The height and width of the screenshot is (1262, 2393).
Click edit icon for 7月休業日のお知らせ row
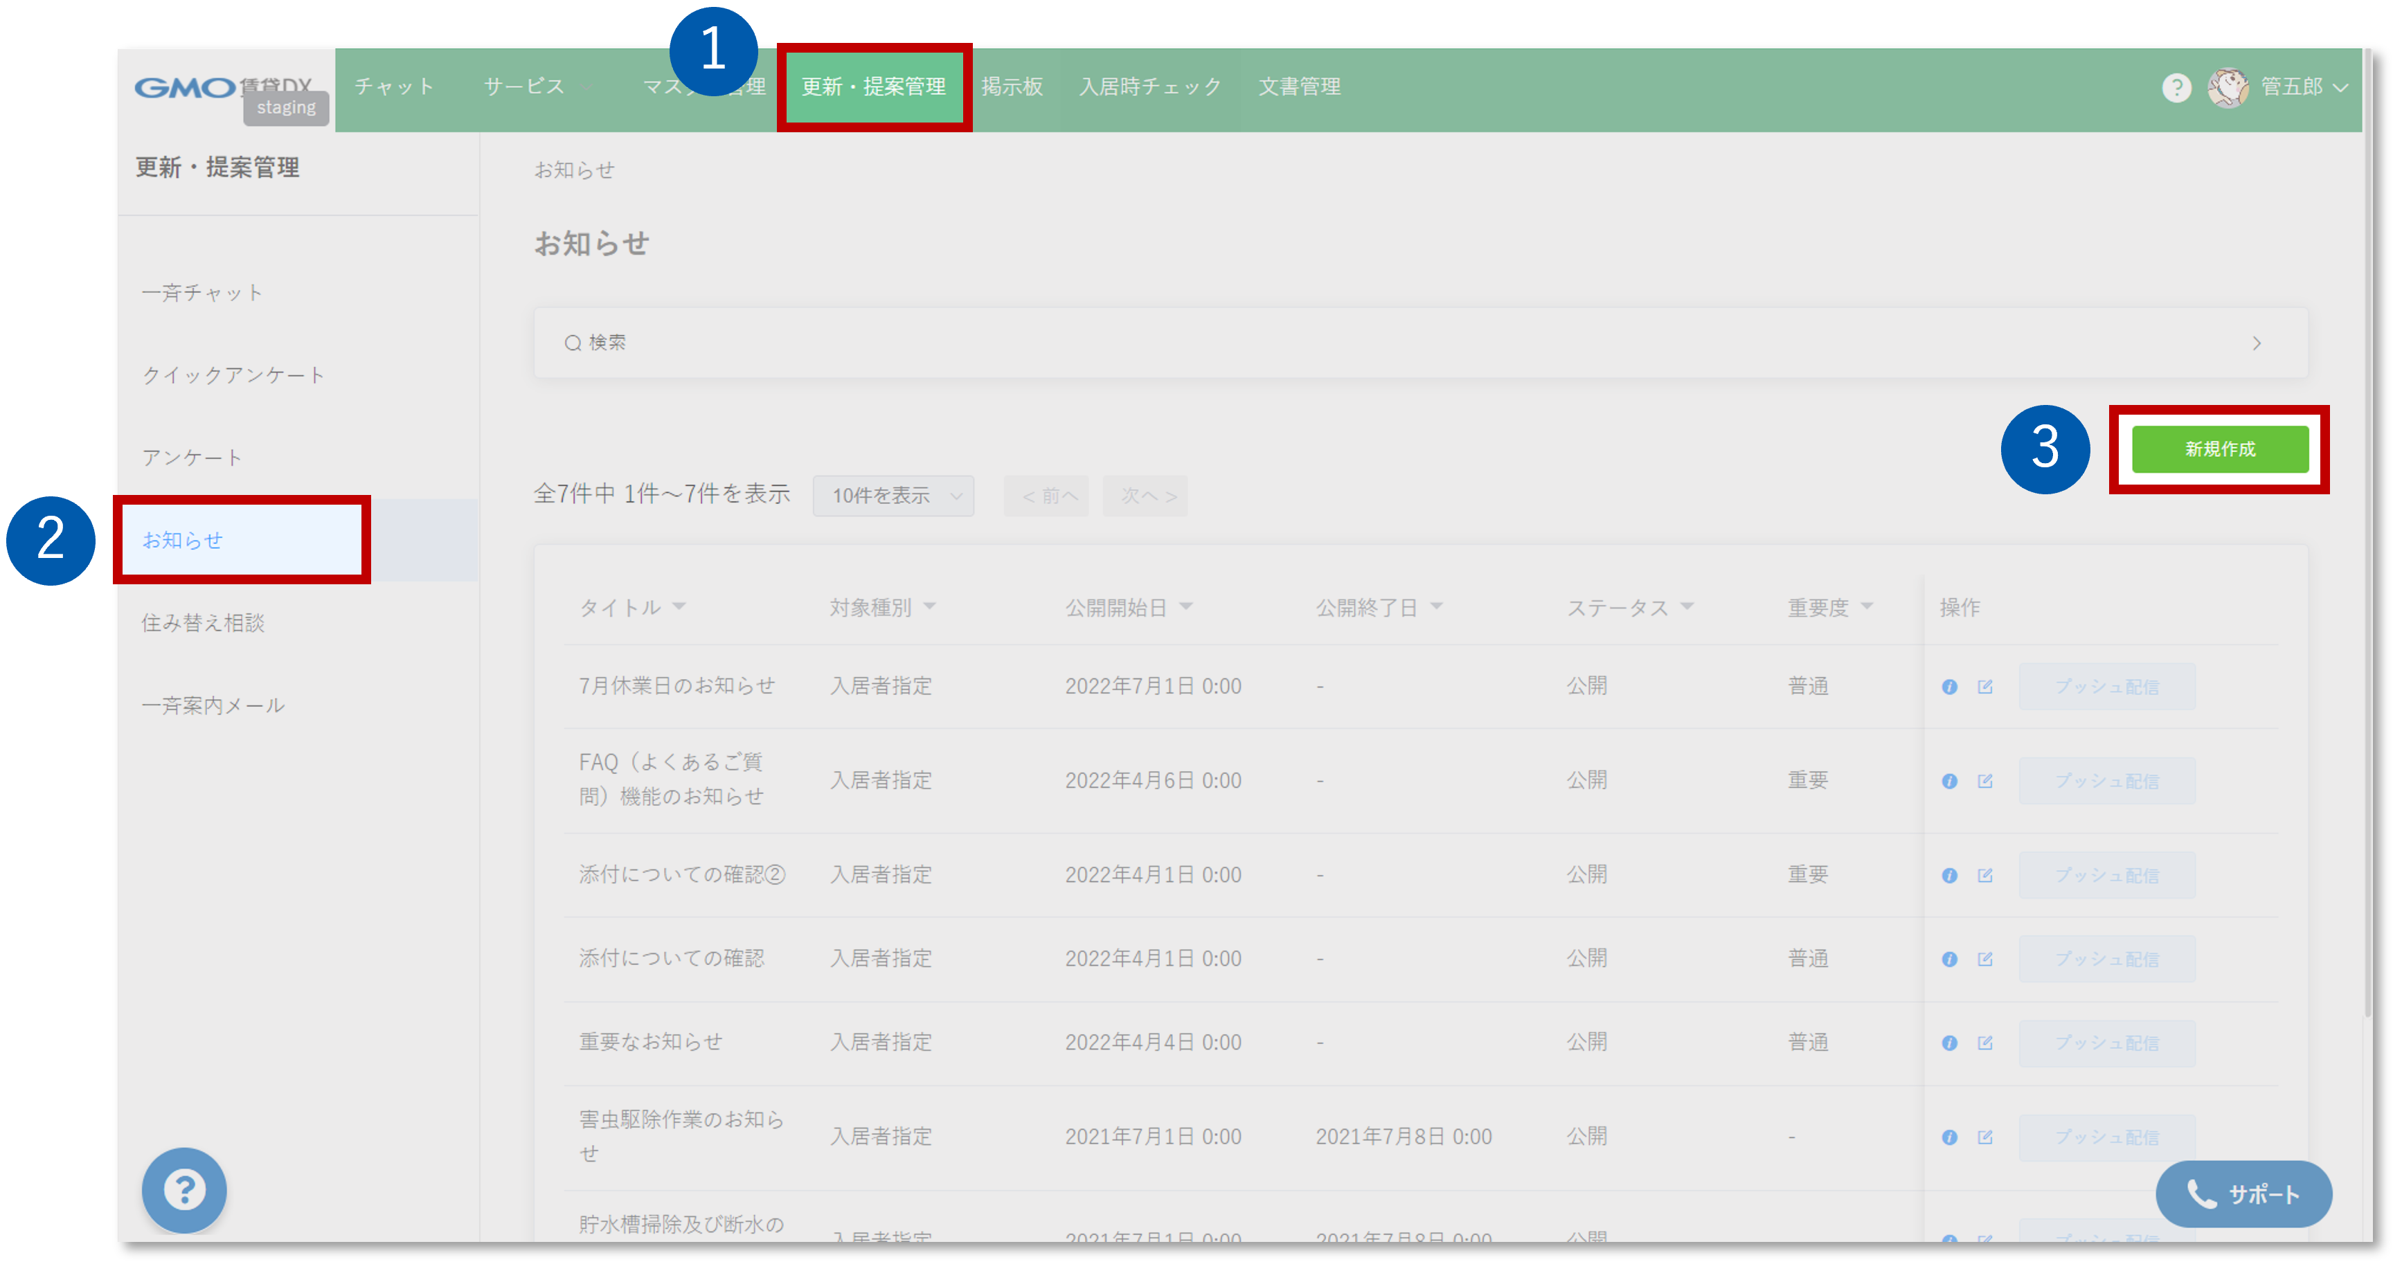pos(1985,686)
